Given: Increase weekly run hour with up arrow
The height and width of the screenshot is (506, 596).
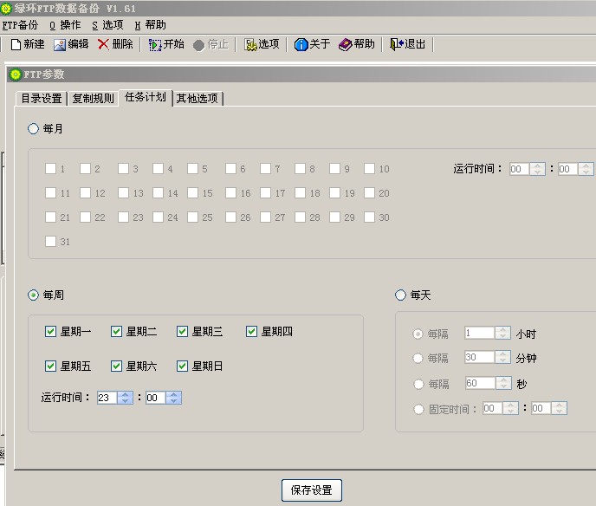Looking at the screenshot, I should [x=126, y=394].
